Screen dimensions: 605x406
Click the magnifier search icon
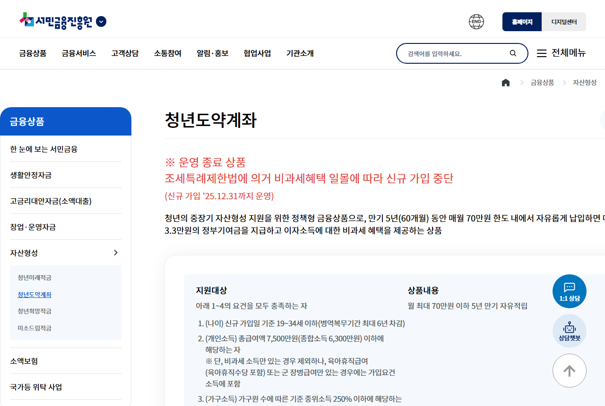(513, 53)
